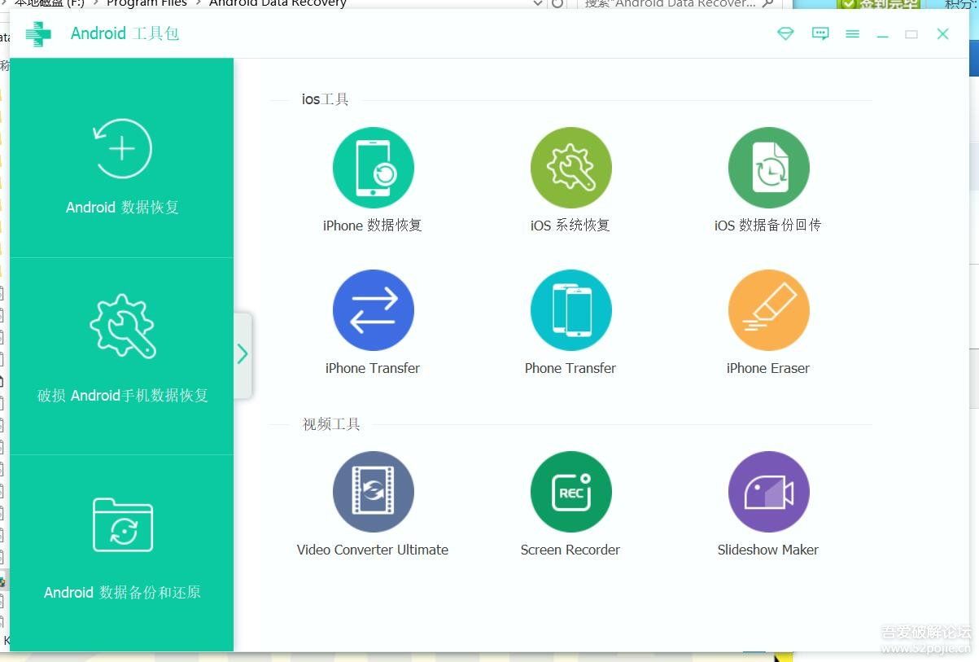
Task: Maximize the Android 工具包 window
Action: (x=911, y=34)
